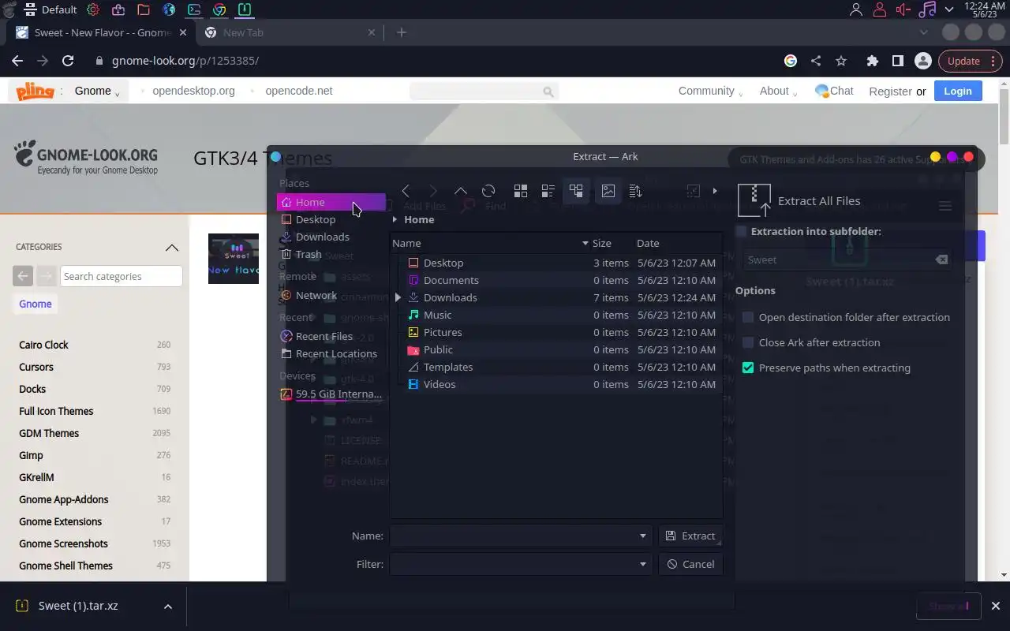Image resolution: width=1010 pixels, height=631 pixels.
Task: Open Cairo Clock category
Action: pos(43,345)
